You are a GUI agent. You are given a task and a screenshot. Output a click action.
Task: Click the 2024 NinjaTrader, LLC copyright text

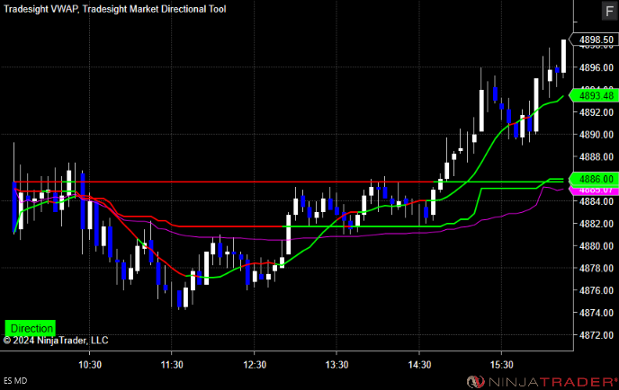(x=56, y=341)
